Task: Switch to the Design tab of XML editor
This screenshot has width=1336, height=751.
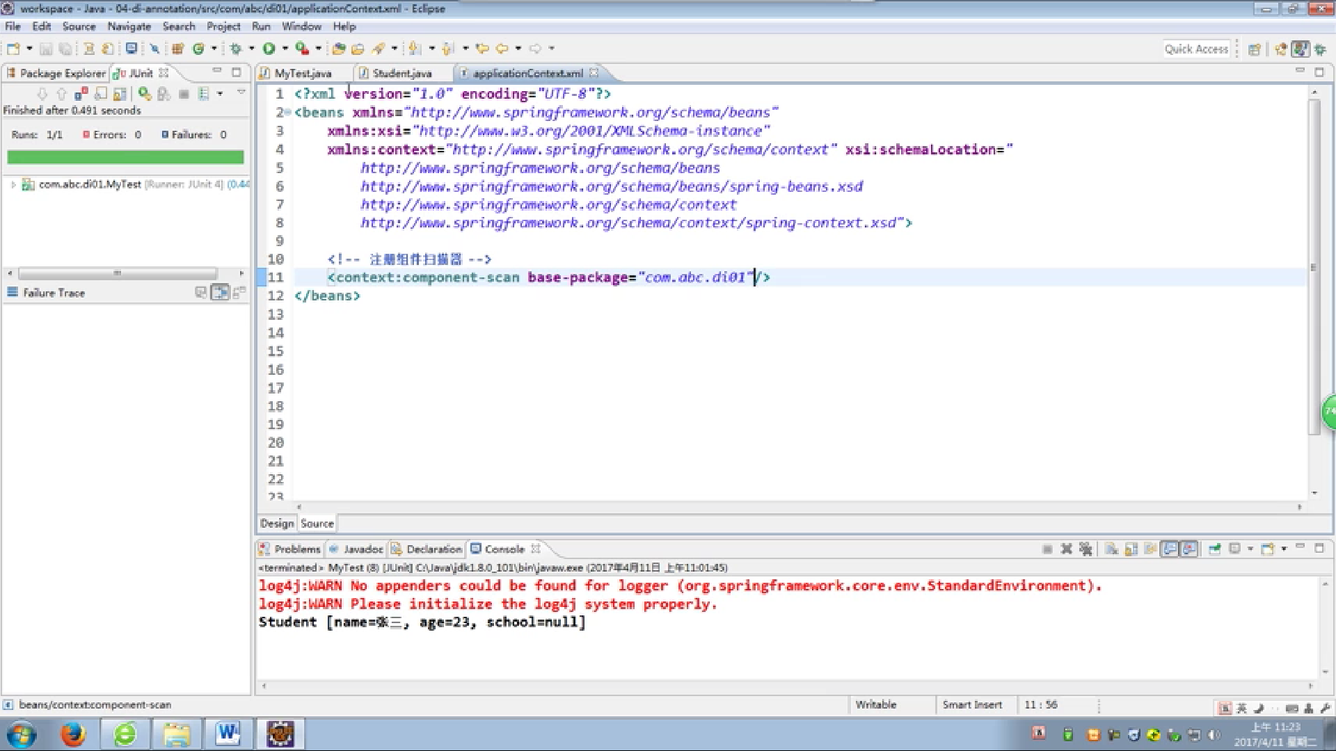Action: [x=277, y=524]
